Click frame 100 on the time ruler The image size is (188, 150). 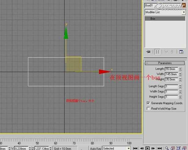pyautogui.click(x=129, y=143)
